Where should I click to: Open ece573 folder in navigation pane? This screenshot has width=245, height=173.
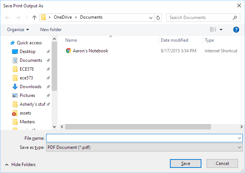pyautogui.click(x=26, y=78)
